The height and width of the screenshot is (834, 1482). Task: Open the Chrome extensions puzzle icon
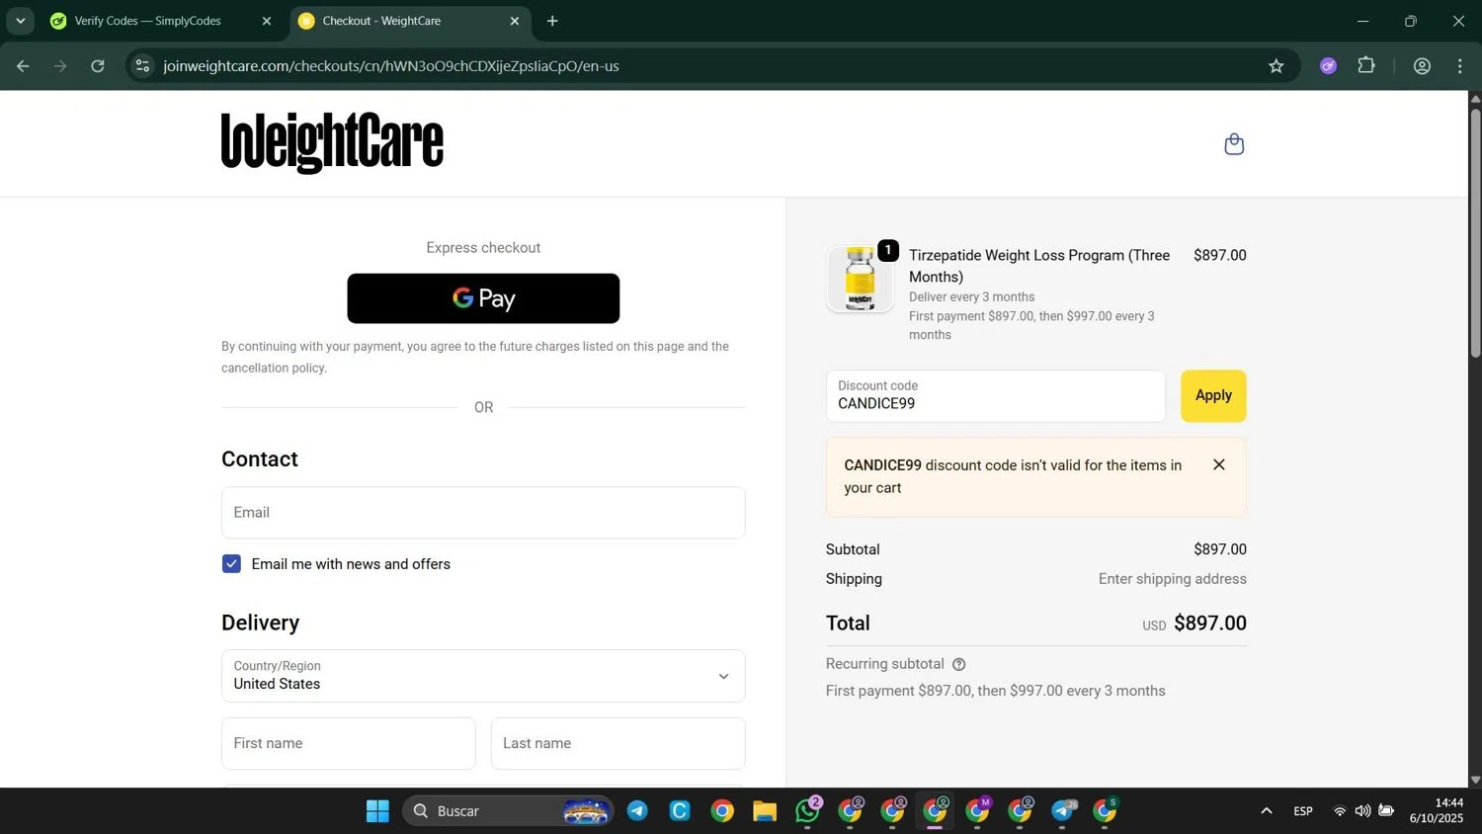[1366, 66]
